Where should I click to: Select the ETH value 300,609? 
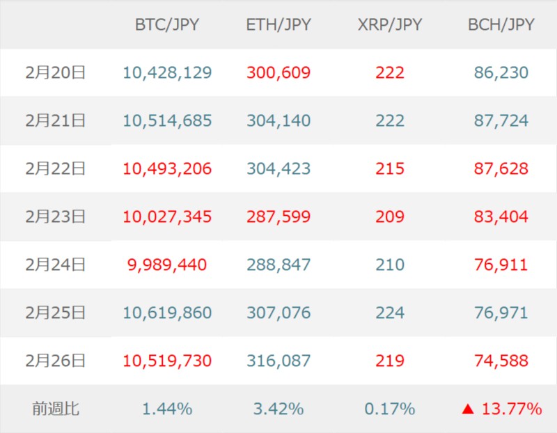(278, 72)
